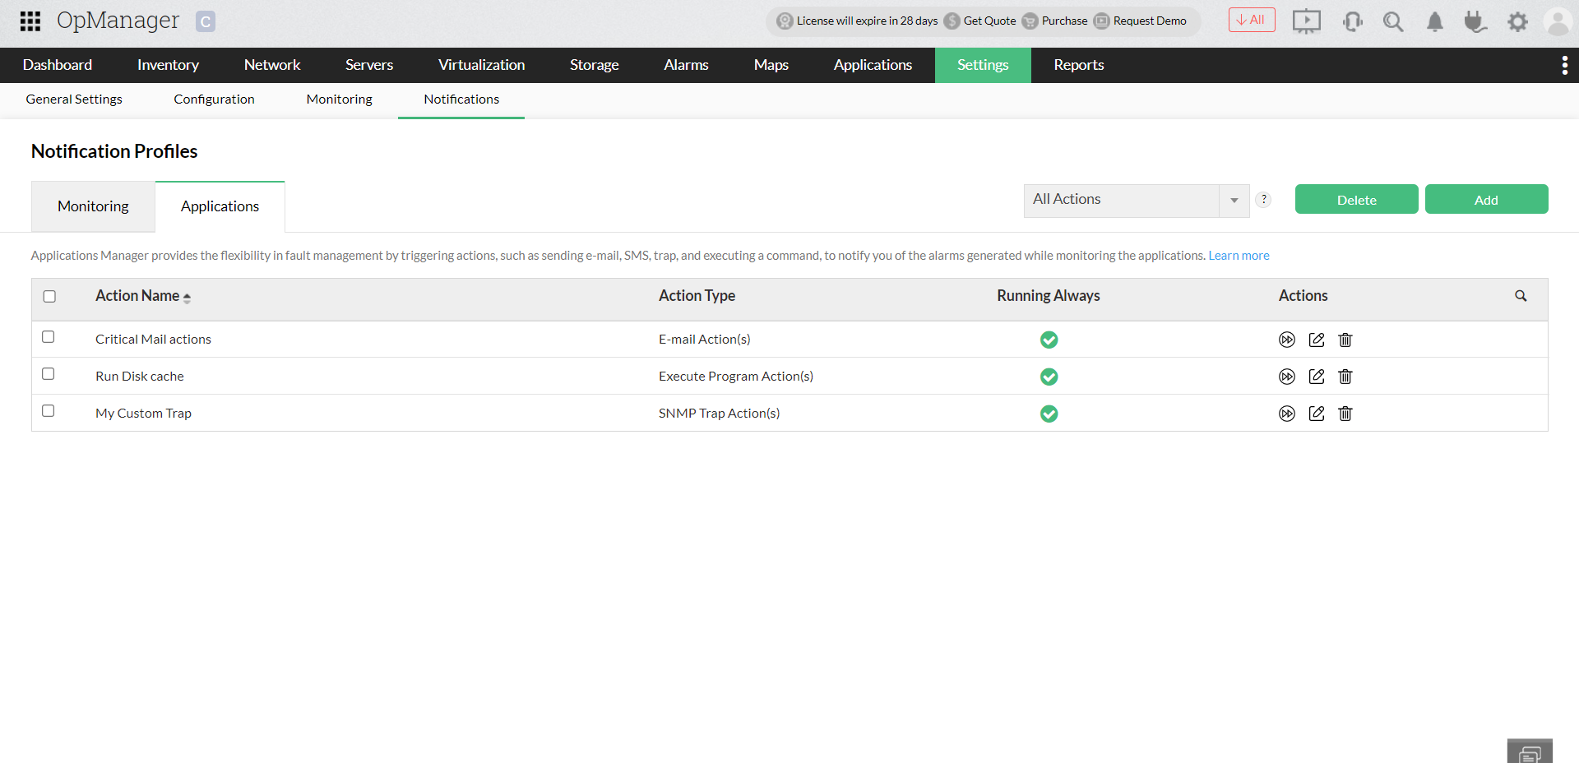1579x763 pixels.
Task: Delete the My Custom Trap profile
Action: click(x=1345, y=414)
